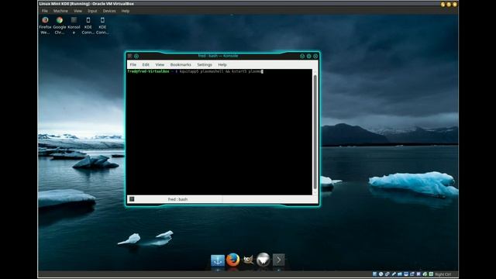Click the leftmost hard disk indicator in VirtualBox status bar
This screenshot has width=496, height=279.
[x=374, y=274]
